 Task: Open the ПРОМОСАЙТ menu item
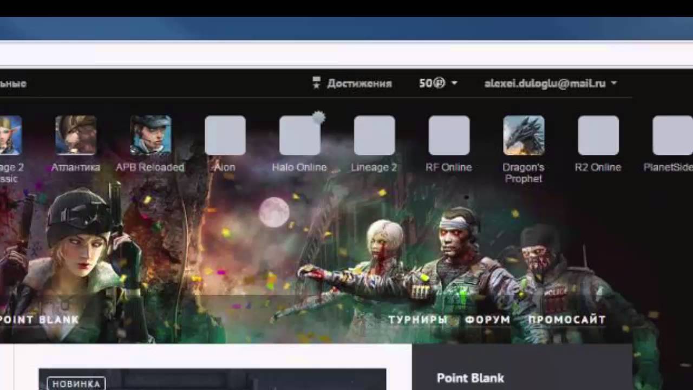coord(567,320)
